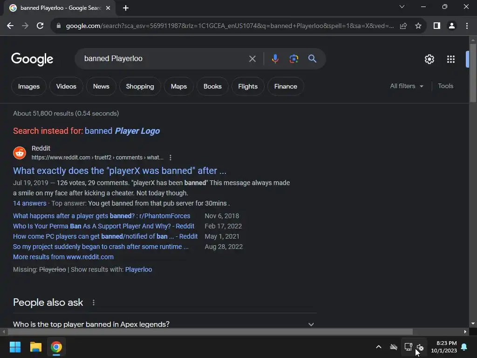Click the 'About 51,800 results' text
Image resolution: width=477 pixels, height=358 pixels.
click(66, 113)
